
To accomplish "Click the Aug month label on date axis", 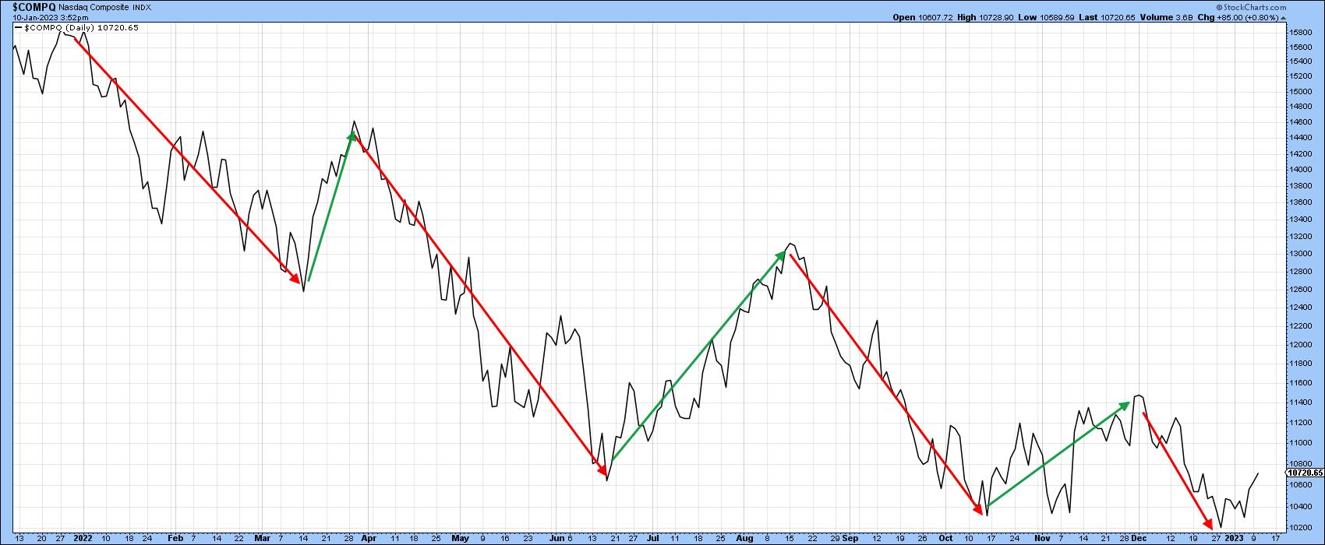I will (x=744, y=538).
